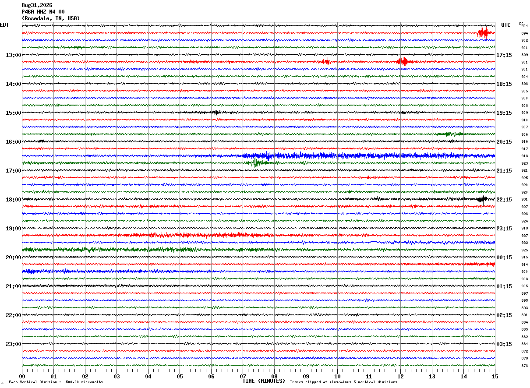The width and height of the screenshot is (530, 388).
Task: Click the TIME (MINUTES) axis title
Action: pos(264,381)
